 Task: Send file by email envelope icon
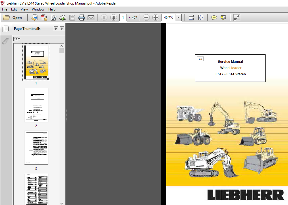pyautogui.click(x=91, y=18)
